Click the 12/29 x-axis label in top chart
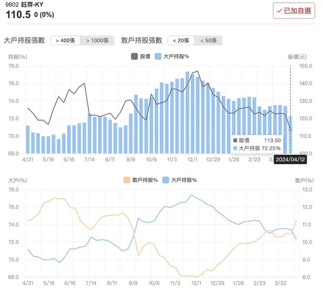The width and height of the screenshot is (323, 293). pyautogui.click(x=213, y=159)
